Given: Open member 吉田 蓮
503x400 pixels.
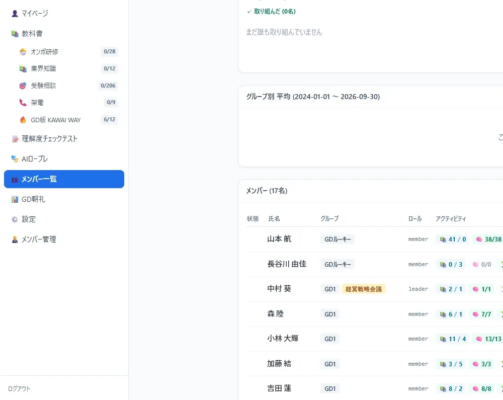Looking at the screenshot, I should 279,388.
